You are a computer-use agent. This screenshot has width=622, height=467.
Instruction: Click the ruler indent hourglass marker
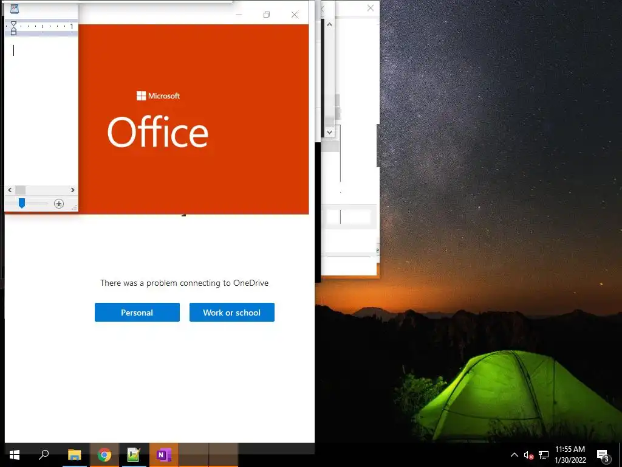tap(13, 28)
